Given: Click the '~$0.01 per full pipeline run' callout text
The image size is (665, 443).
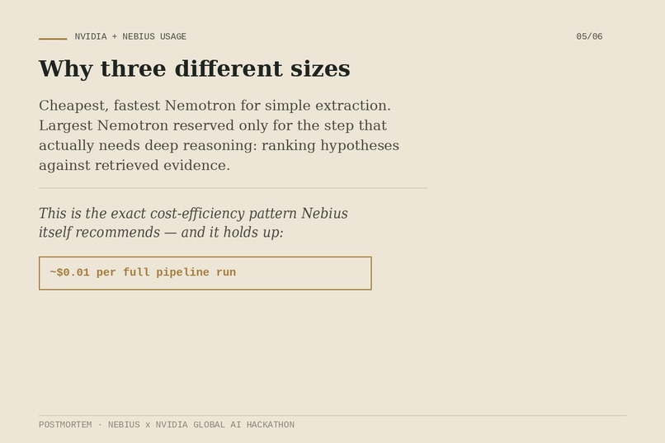Looking at the screenshot, I should (x=143, y=272).
